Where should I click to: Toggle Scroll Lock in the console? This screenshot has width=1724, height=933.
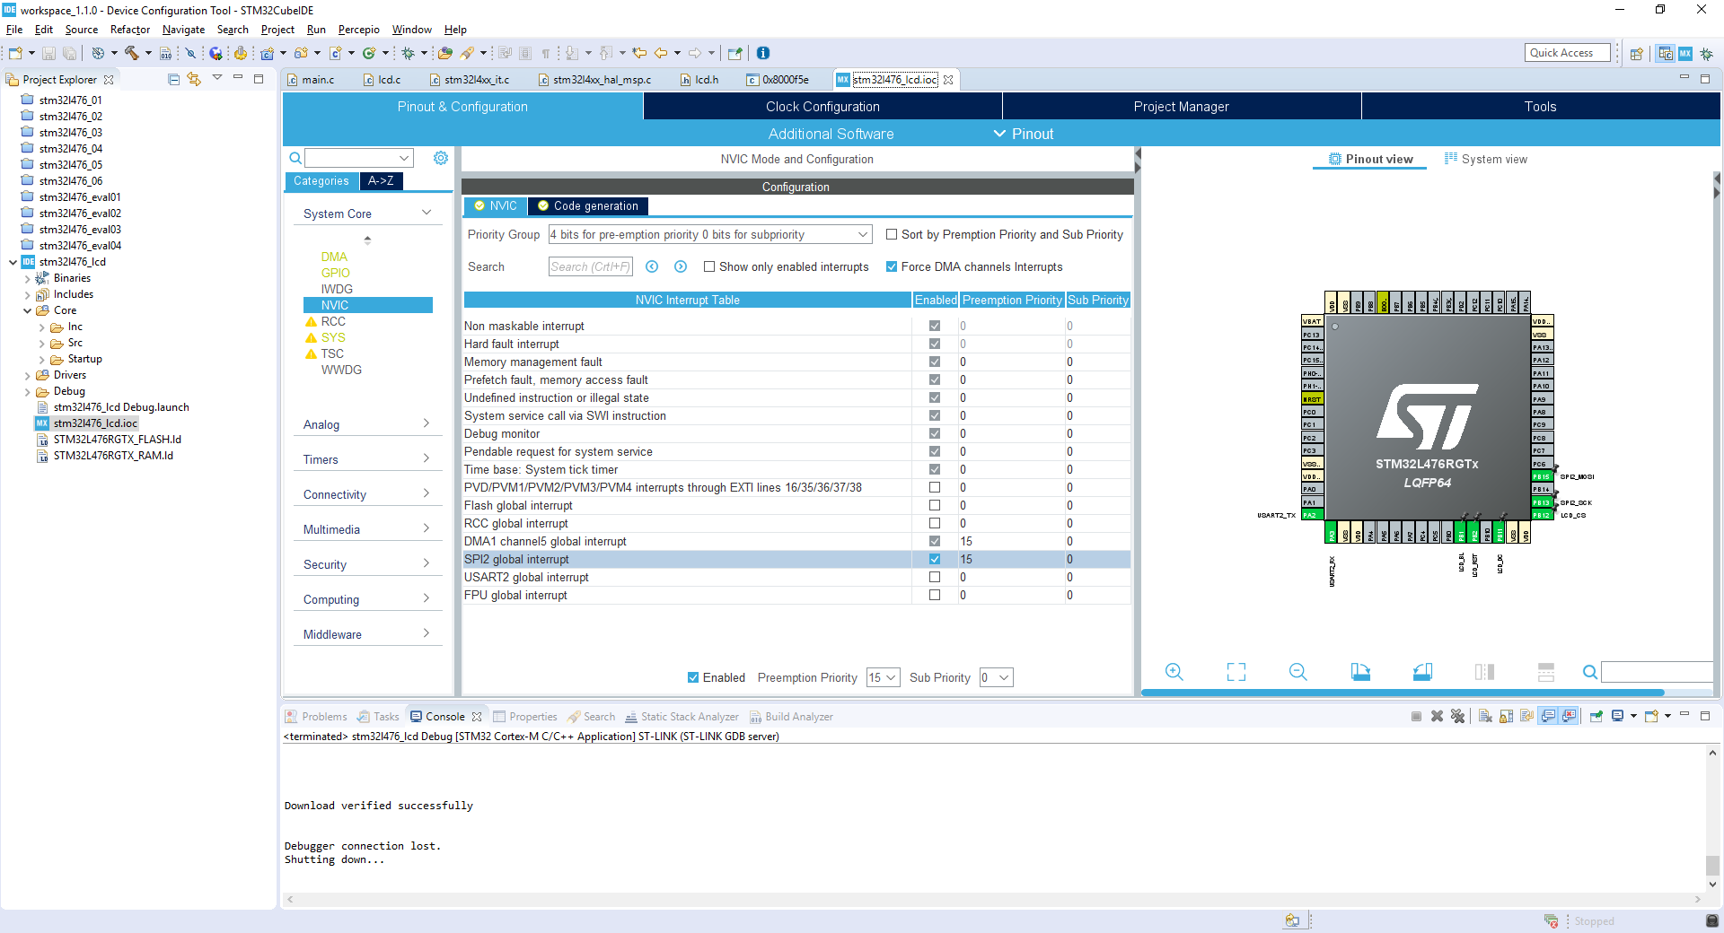[1506, 716]
